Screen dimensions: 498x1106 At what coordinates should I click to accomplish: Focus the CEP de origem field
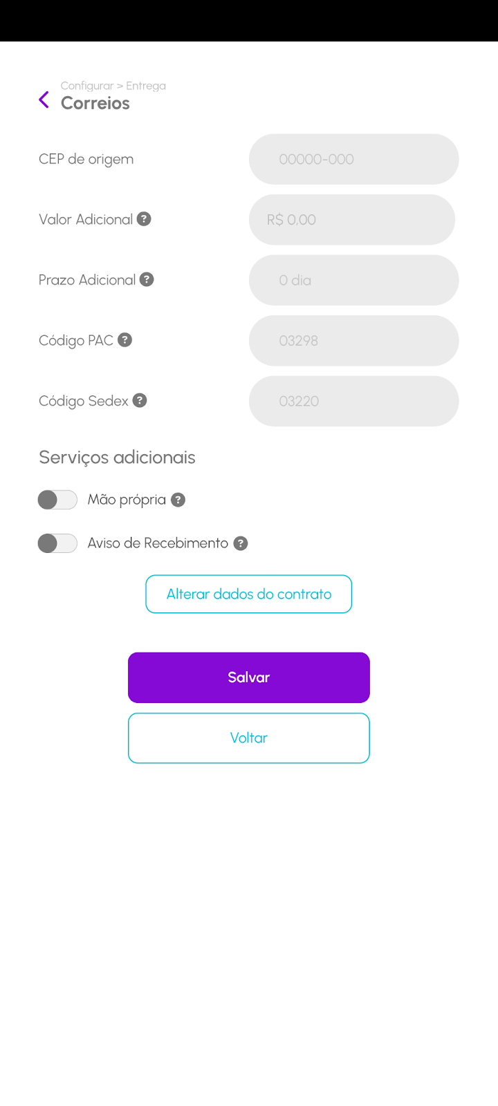(353, 159)
